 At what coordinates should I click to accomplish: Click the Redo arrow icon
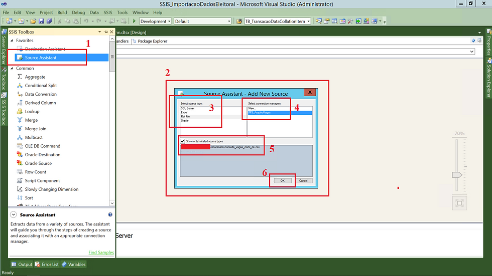click(x=98, y=21)
